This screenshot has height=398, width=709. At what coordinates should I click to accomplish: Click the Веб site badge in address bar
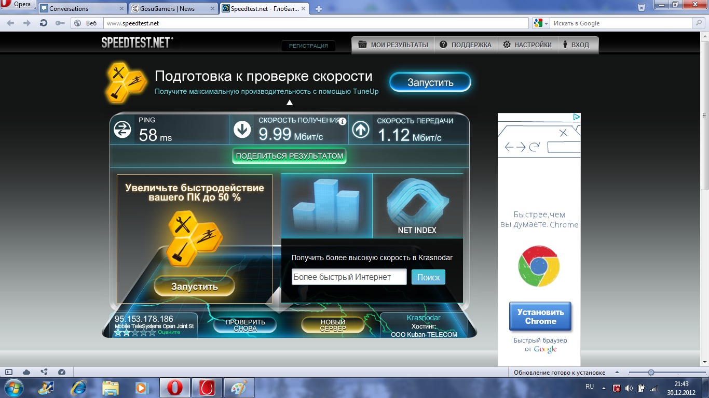tap(87, 23)
